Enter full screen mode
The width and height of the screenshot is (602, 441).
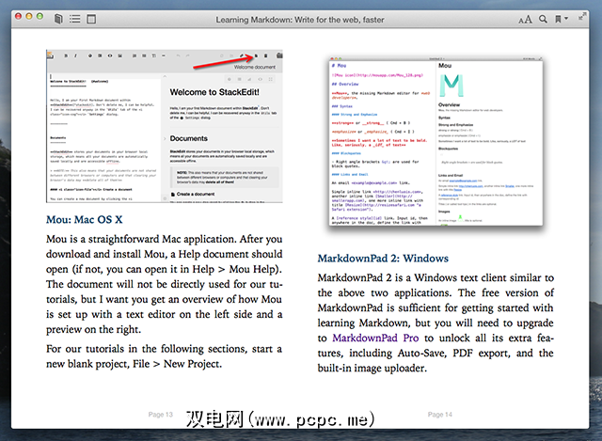[582, 17]
